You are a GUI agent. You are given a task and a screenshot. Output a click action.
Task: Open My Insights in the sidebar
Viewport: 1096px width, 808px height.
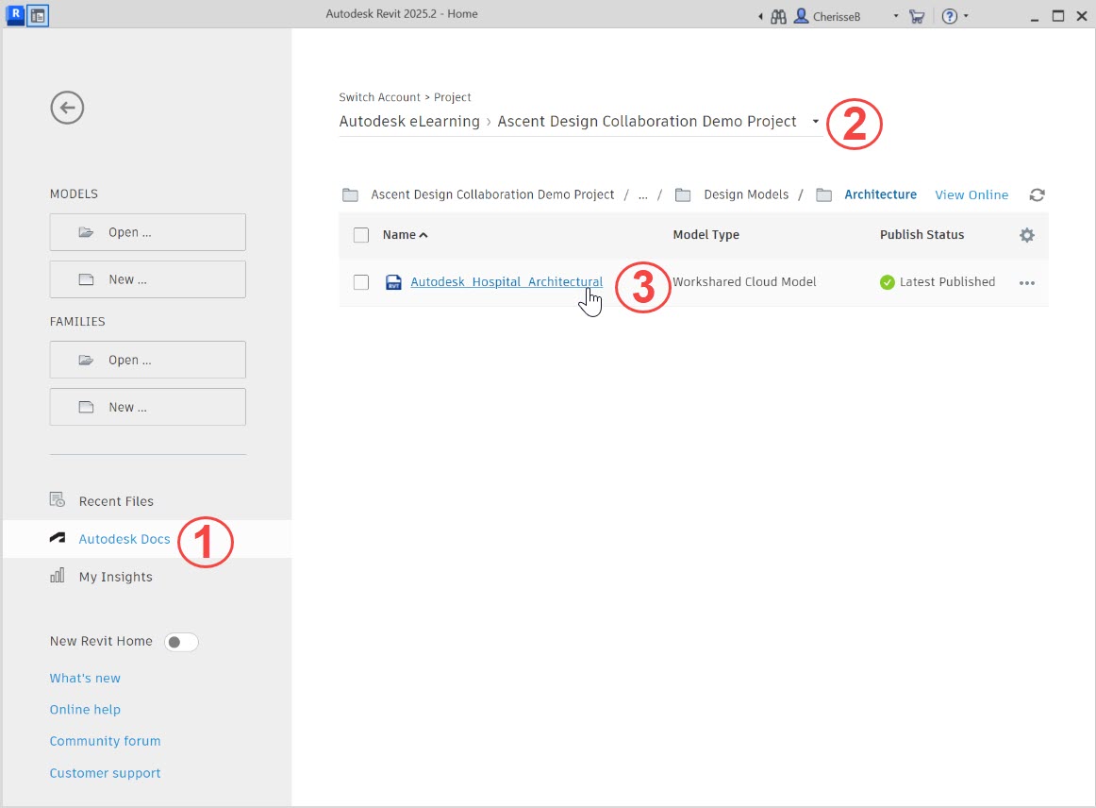click(115, 577)
